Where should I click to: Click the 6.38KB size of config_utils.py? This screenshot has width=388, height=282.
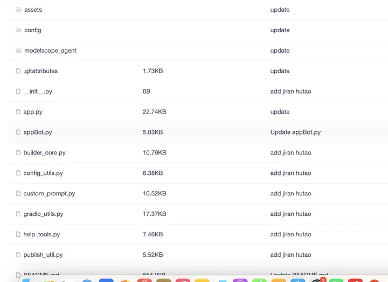coord(153,173)
